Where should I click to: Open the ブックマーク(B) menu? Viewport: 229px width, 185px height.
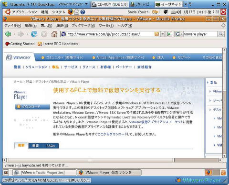(x=83, y=25)
